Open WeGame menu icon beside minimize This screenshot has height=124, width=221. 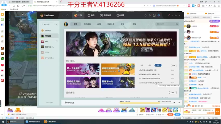169,15
